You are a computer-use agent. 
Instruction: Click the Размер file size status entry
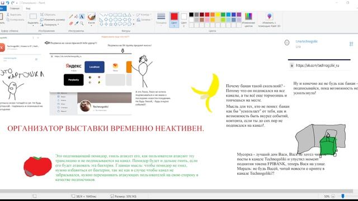click(124, 196)
